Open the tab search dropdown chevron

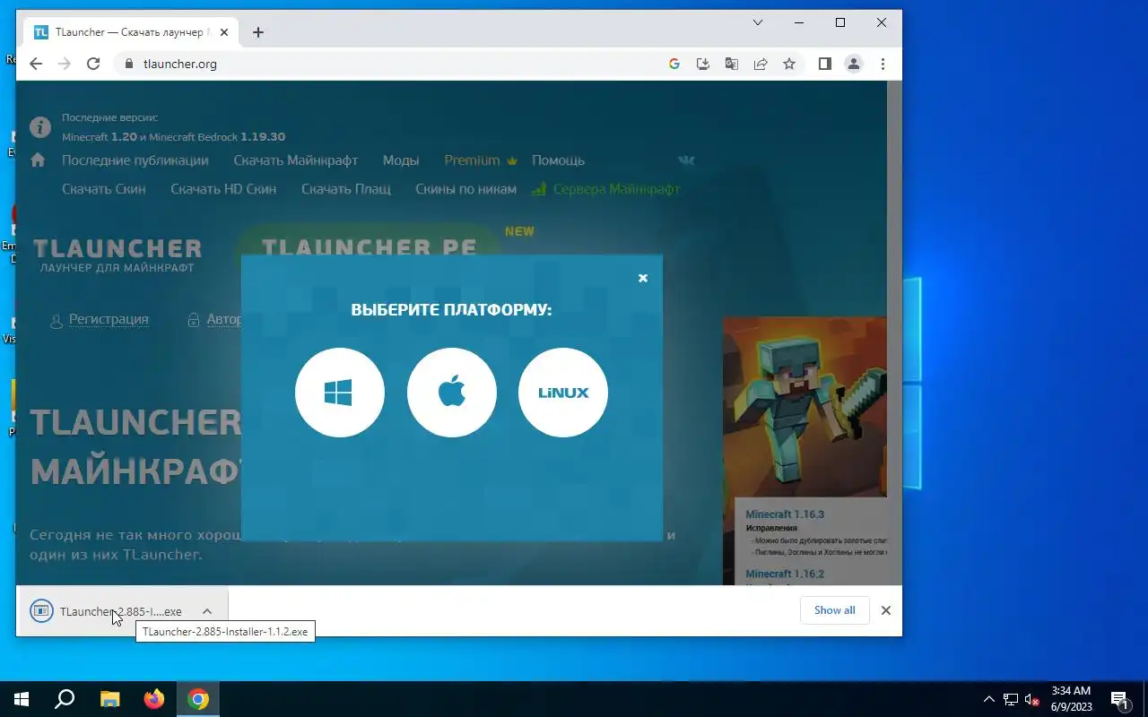(758, 22)
